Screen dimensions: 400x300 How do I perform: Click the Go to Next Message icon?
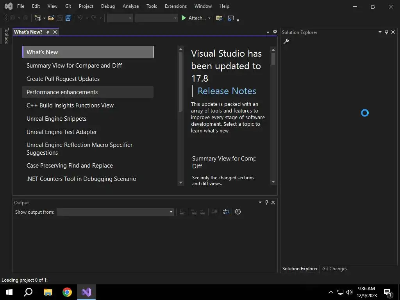pyautogui.click(x=202, y=212)
